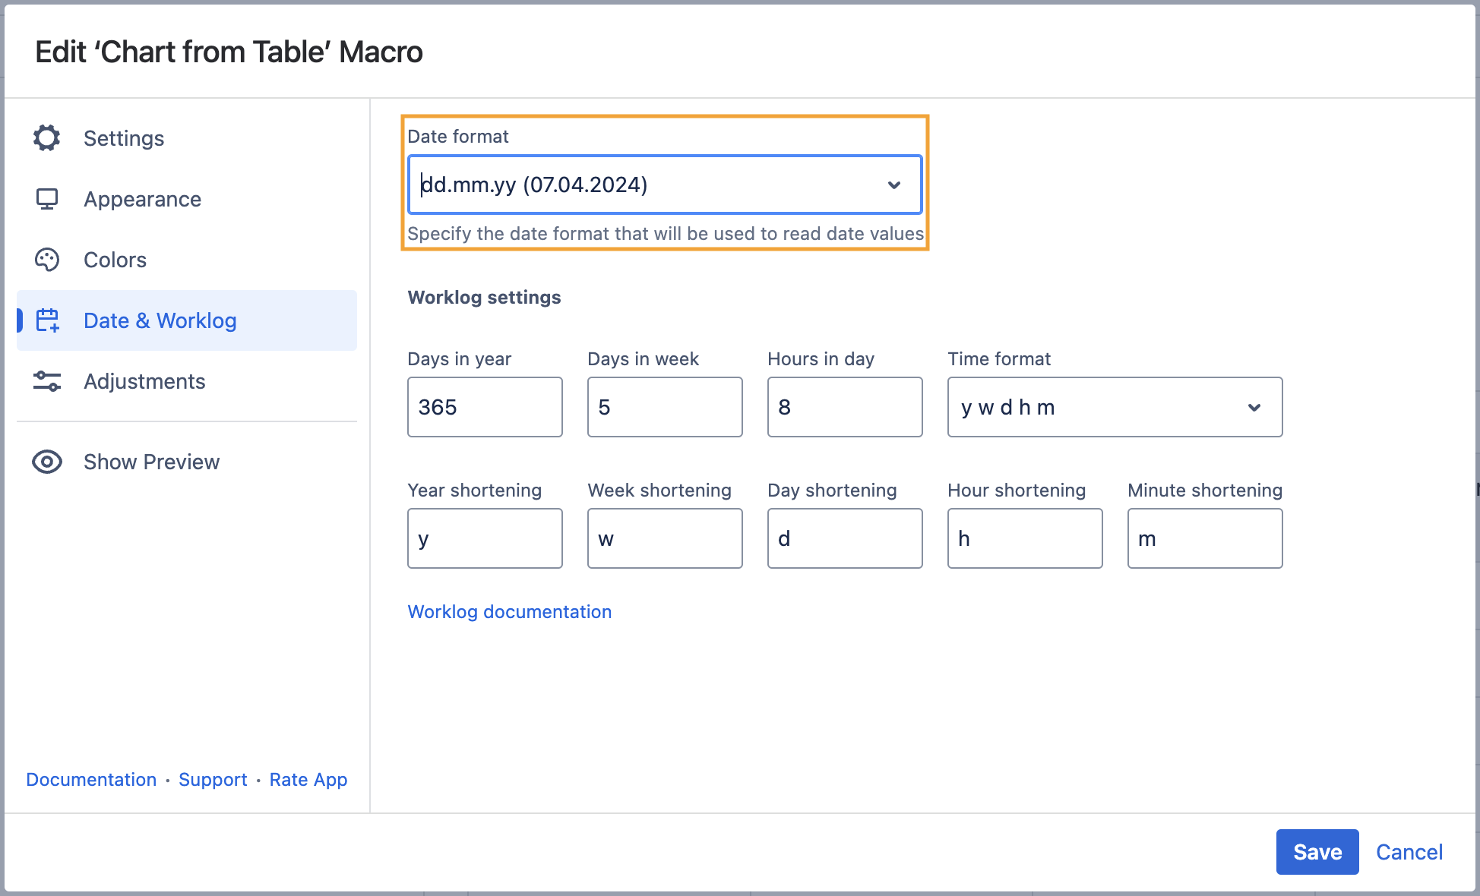
Task: Click the Support link
Action: click(x=213, y=780)
